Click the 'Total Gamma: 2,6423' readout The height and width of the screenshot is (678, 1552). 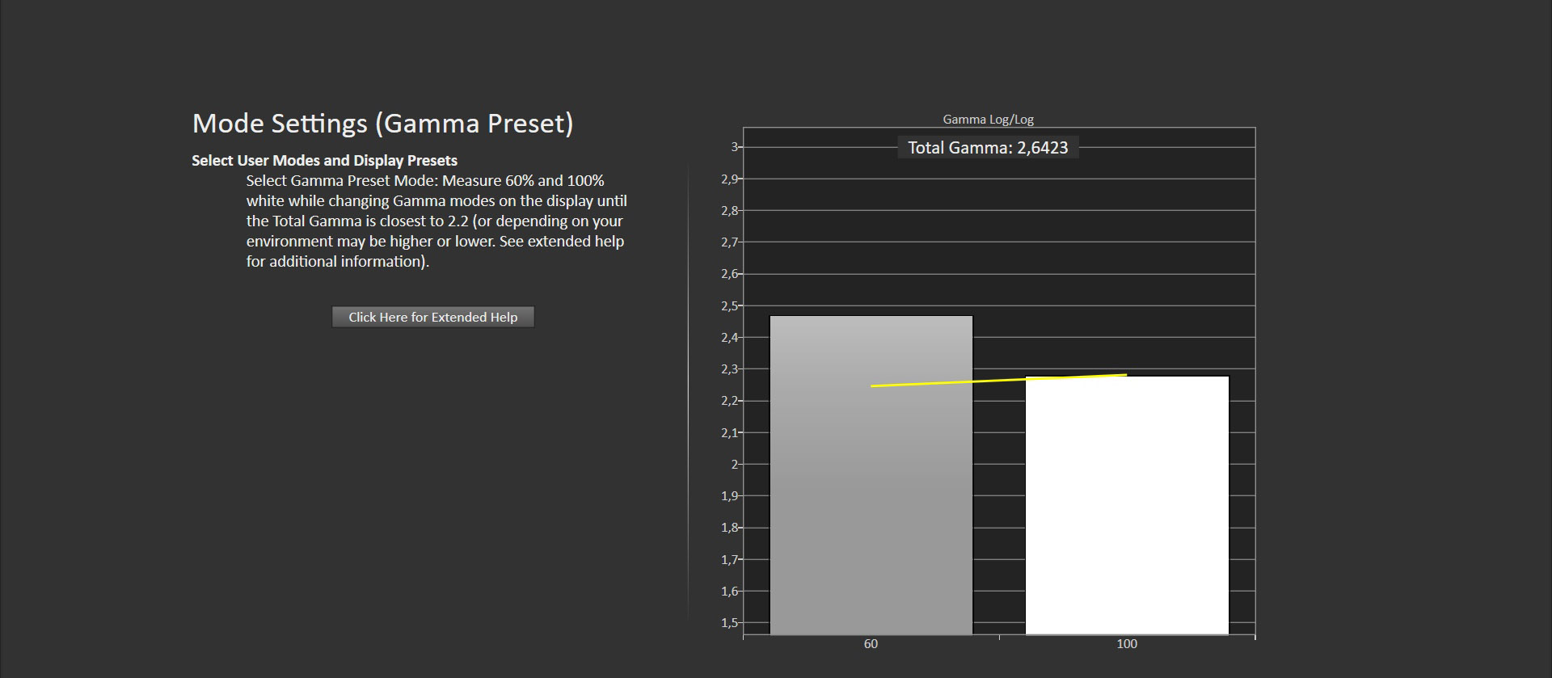click(x=988, y=148)
